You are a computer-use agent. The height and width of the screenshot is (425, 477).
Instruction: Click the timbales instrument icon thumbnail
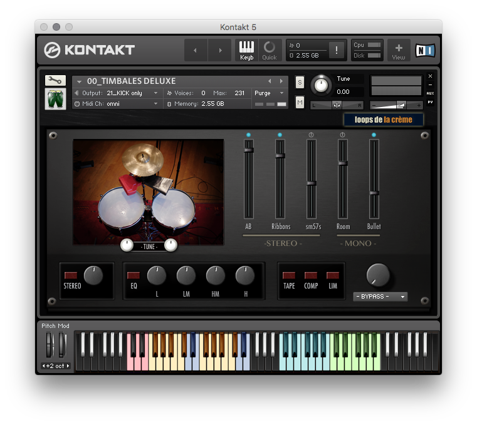pyautogui.click(x=55, y=99)
